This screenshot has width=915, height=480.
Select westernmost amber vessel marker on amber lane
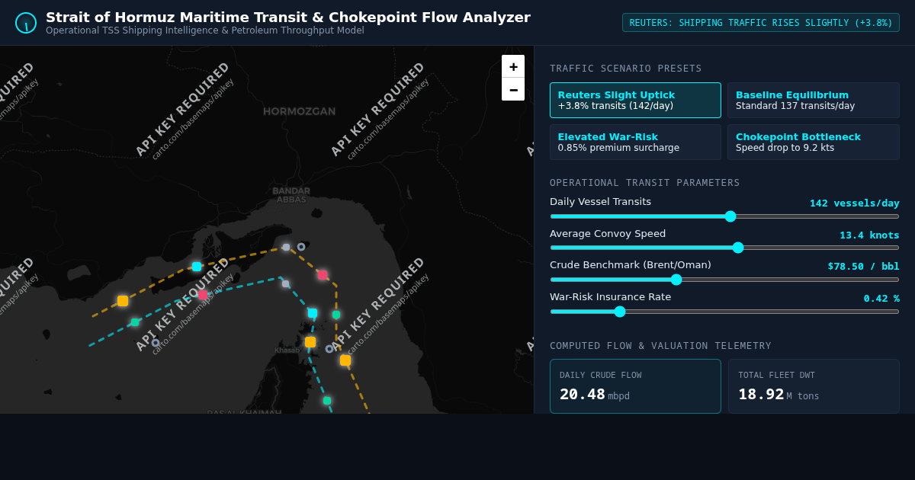pyautogui.click(x=123, y=301)
